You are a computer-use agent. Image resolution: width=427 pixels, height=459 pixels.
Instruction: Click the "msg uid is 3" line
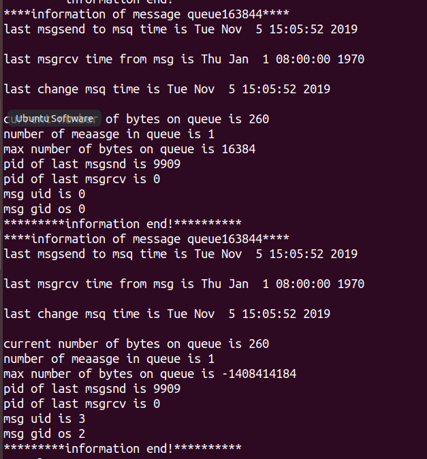click(44, 419)
